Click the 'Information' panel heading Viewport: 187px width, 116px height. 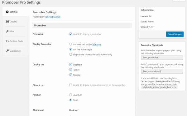(x=147, y=10)
